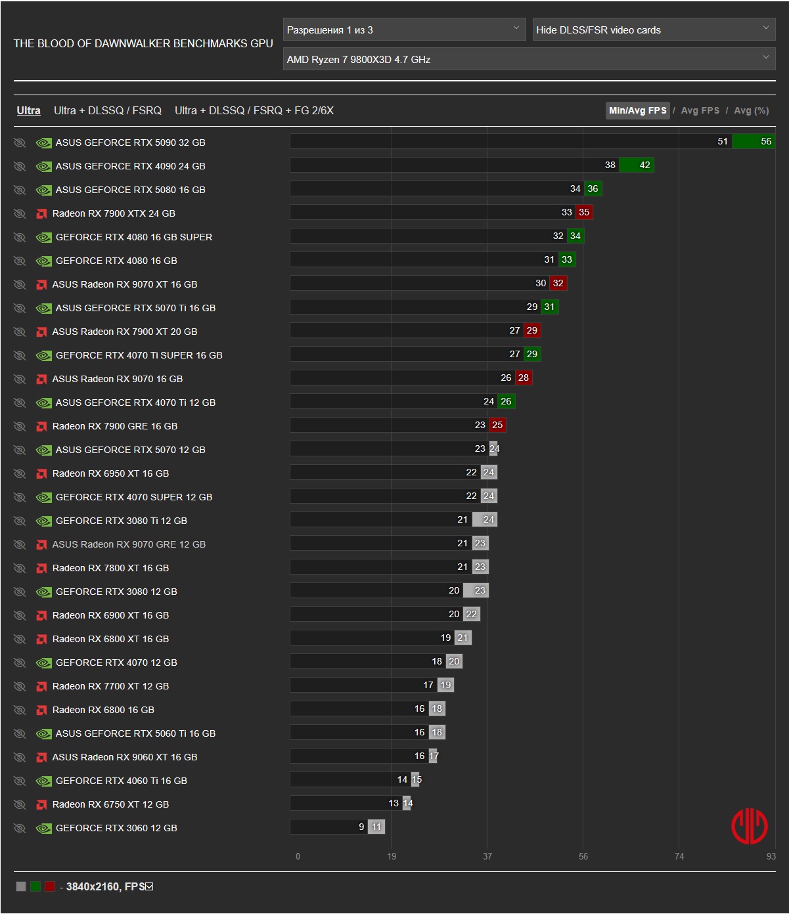Click AMD logo beside Radeon RX 7900 GRE

[41, 426]
